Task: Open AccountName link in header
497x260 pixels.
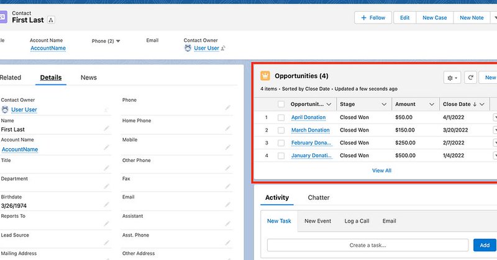Action: point(48,48)
